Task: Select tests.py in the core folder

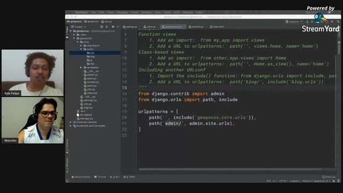Action: coord(91,86)
